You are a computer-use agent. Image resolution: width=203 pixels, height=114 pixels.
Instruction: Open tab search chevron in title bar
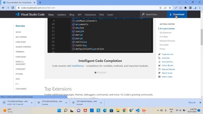(x=179, y=2)
